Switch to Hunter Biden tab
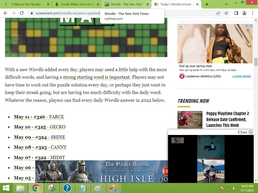The width and height of the screenshot is (258, 193). (x=77, y=4)
